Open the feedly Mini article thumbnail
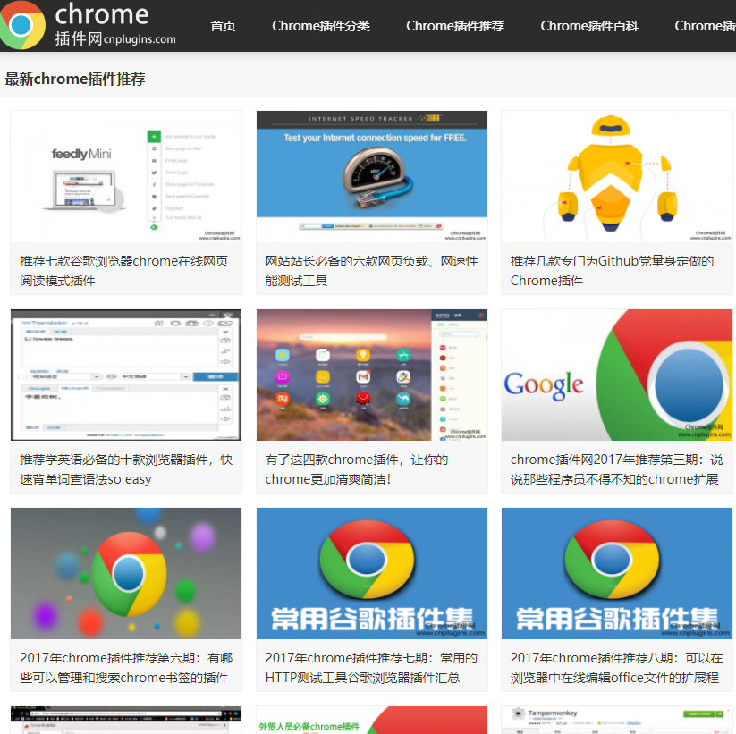Image resolution: width=736 pixels, height=734 pixels. click(x=126, y=176)
